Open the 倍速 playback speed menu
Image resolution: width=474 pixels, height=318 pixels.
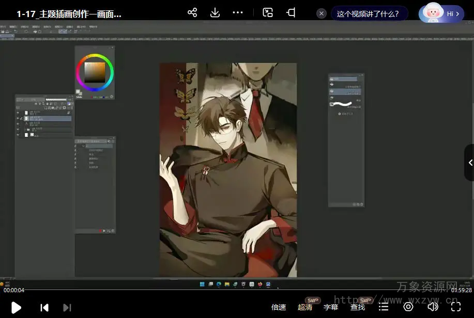[x=279, y=307]
